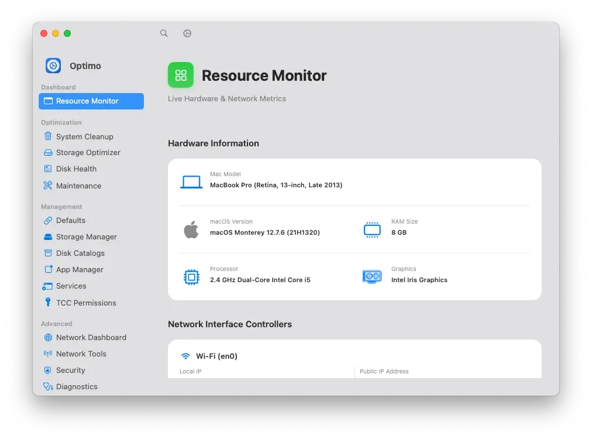This screenshot has height=439, width=592.
Task: Click the "Network Interface Controllers" section heading
Action: (x=229, y=324)
